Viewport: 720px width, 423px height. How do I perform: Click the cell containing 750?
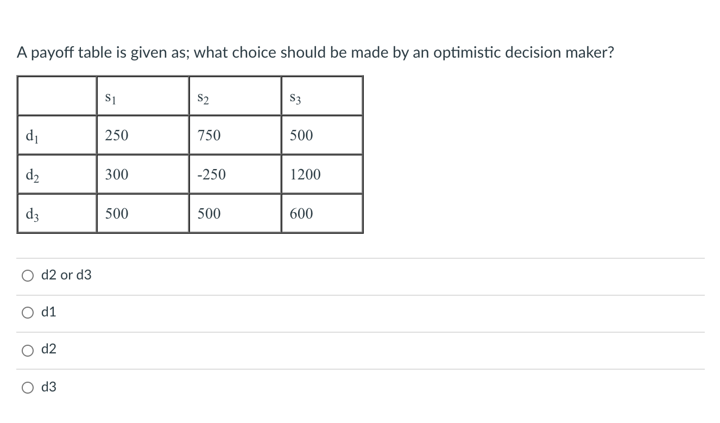point(235,135)
